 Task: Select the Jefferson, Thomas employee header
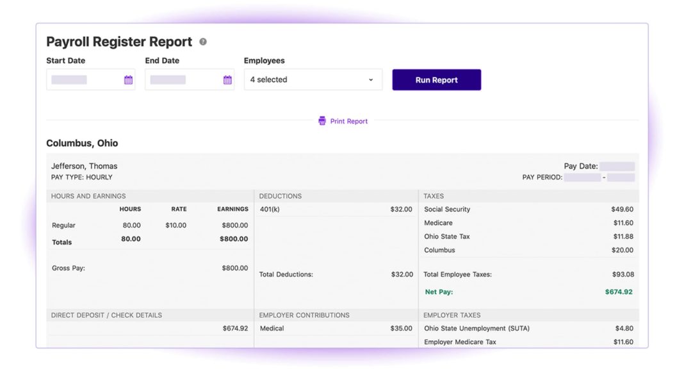point(84,165)
